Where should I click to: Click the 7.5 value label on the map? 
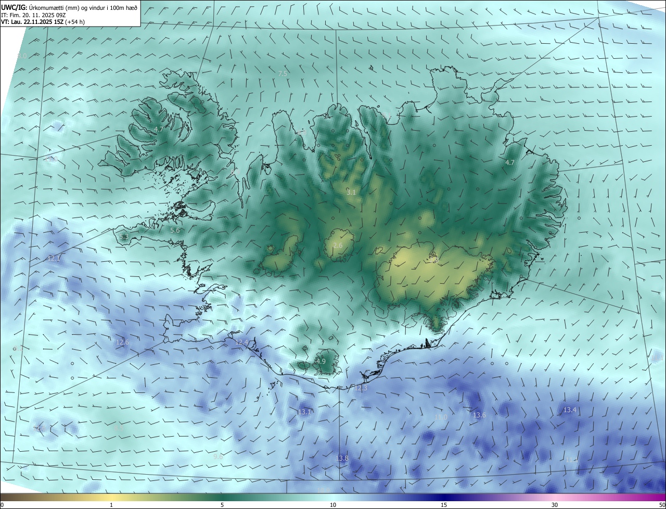pyautogui.click(x=283, y=74)
